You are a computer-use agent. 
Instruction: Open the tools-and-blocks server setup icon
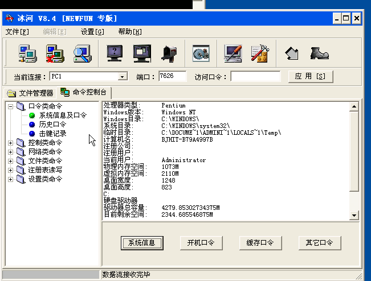260,53
